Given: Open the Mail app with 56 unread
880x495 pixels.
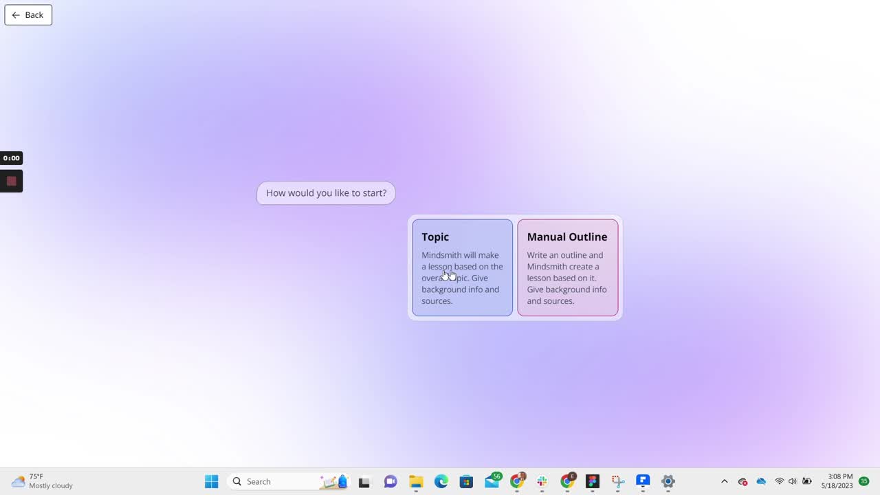Looking at the screenshot, I should pos(491,483).
